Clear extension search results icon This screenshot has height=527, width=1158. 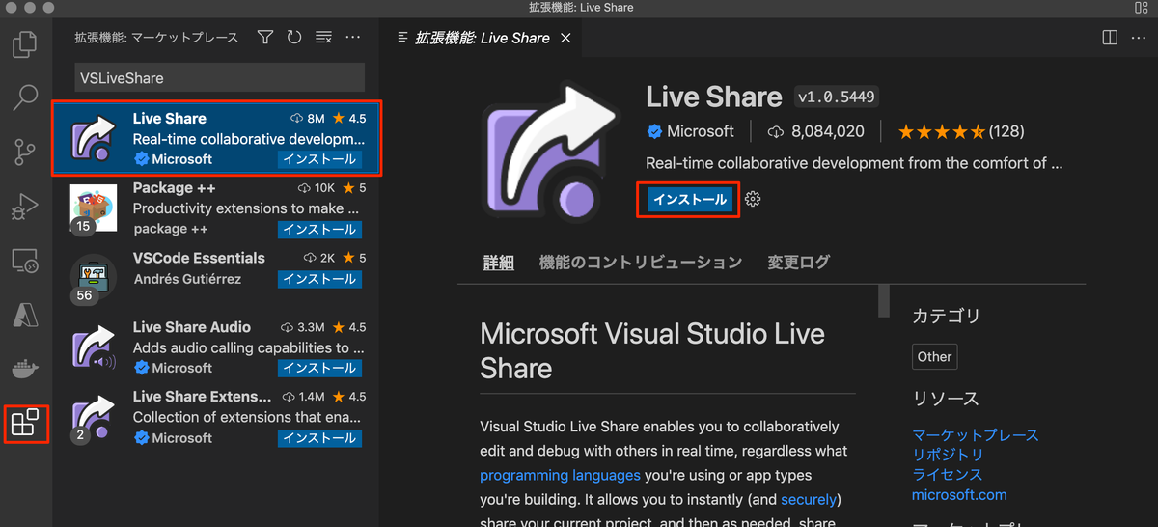(x=323, y=38)
